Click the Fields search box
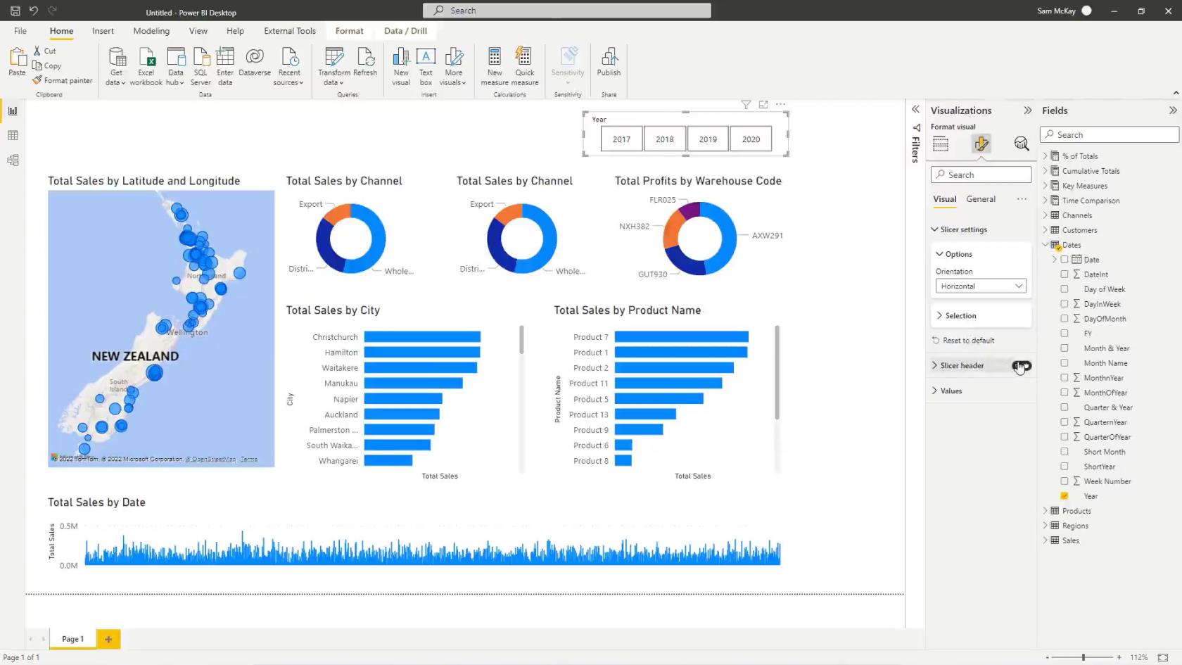This screenshot has width=1182, height=665. (1109, 135)
